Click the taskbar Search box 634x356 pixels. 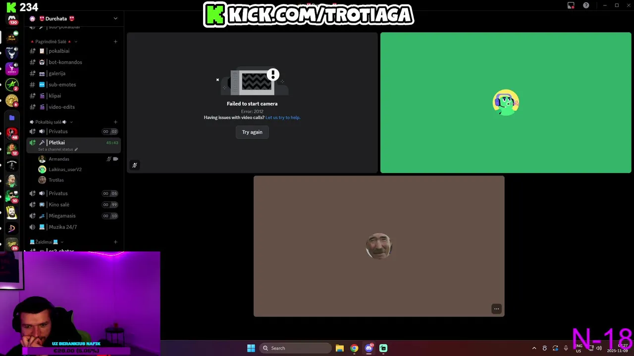pyautogui.click(x=295, y=348)
